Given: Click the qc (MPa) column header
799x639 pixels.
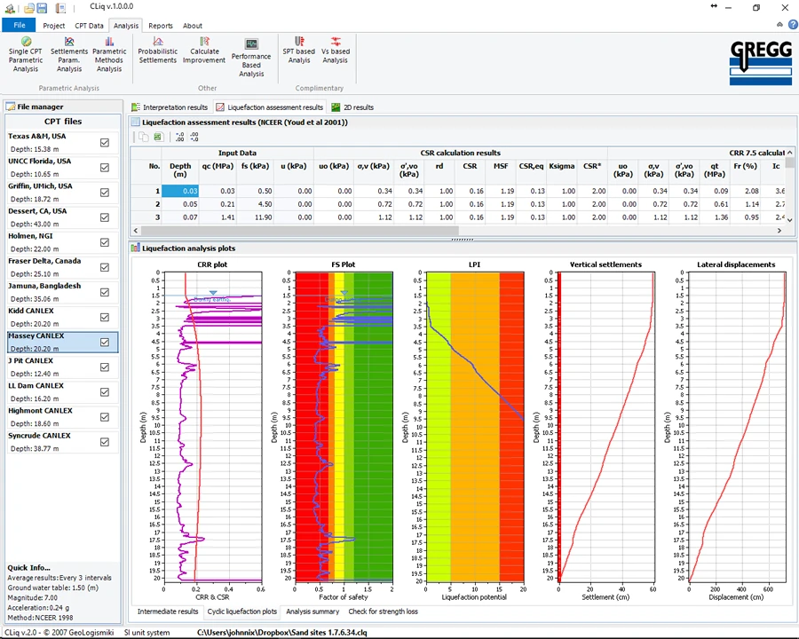Looking at the screenshot, I should tap(218, 170).
